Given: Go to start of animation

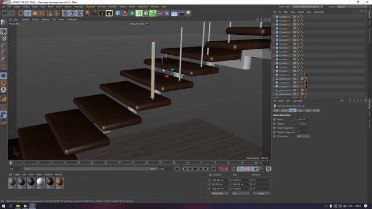Looking at the screenshot, I should coord(177,169).
